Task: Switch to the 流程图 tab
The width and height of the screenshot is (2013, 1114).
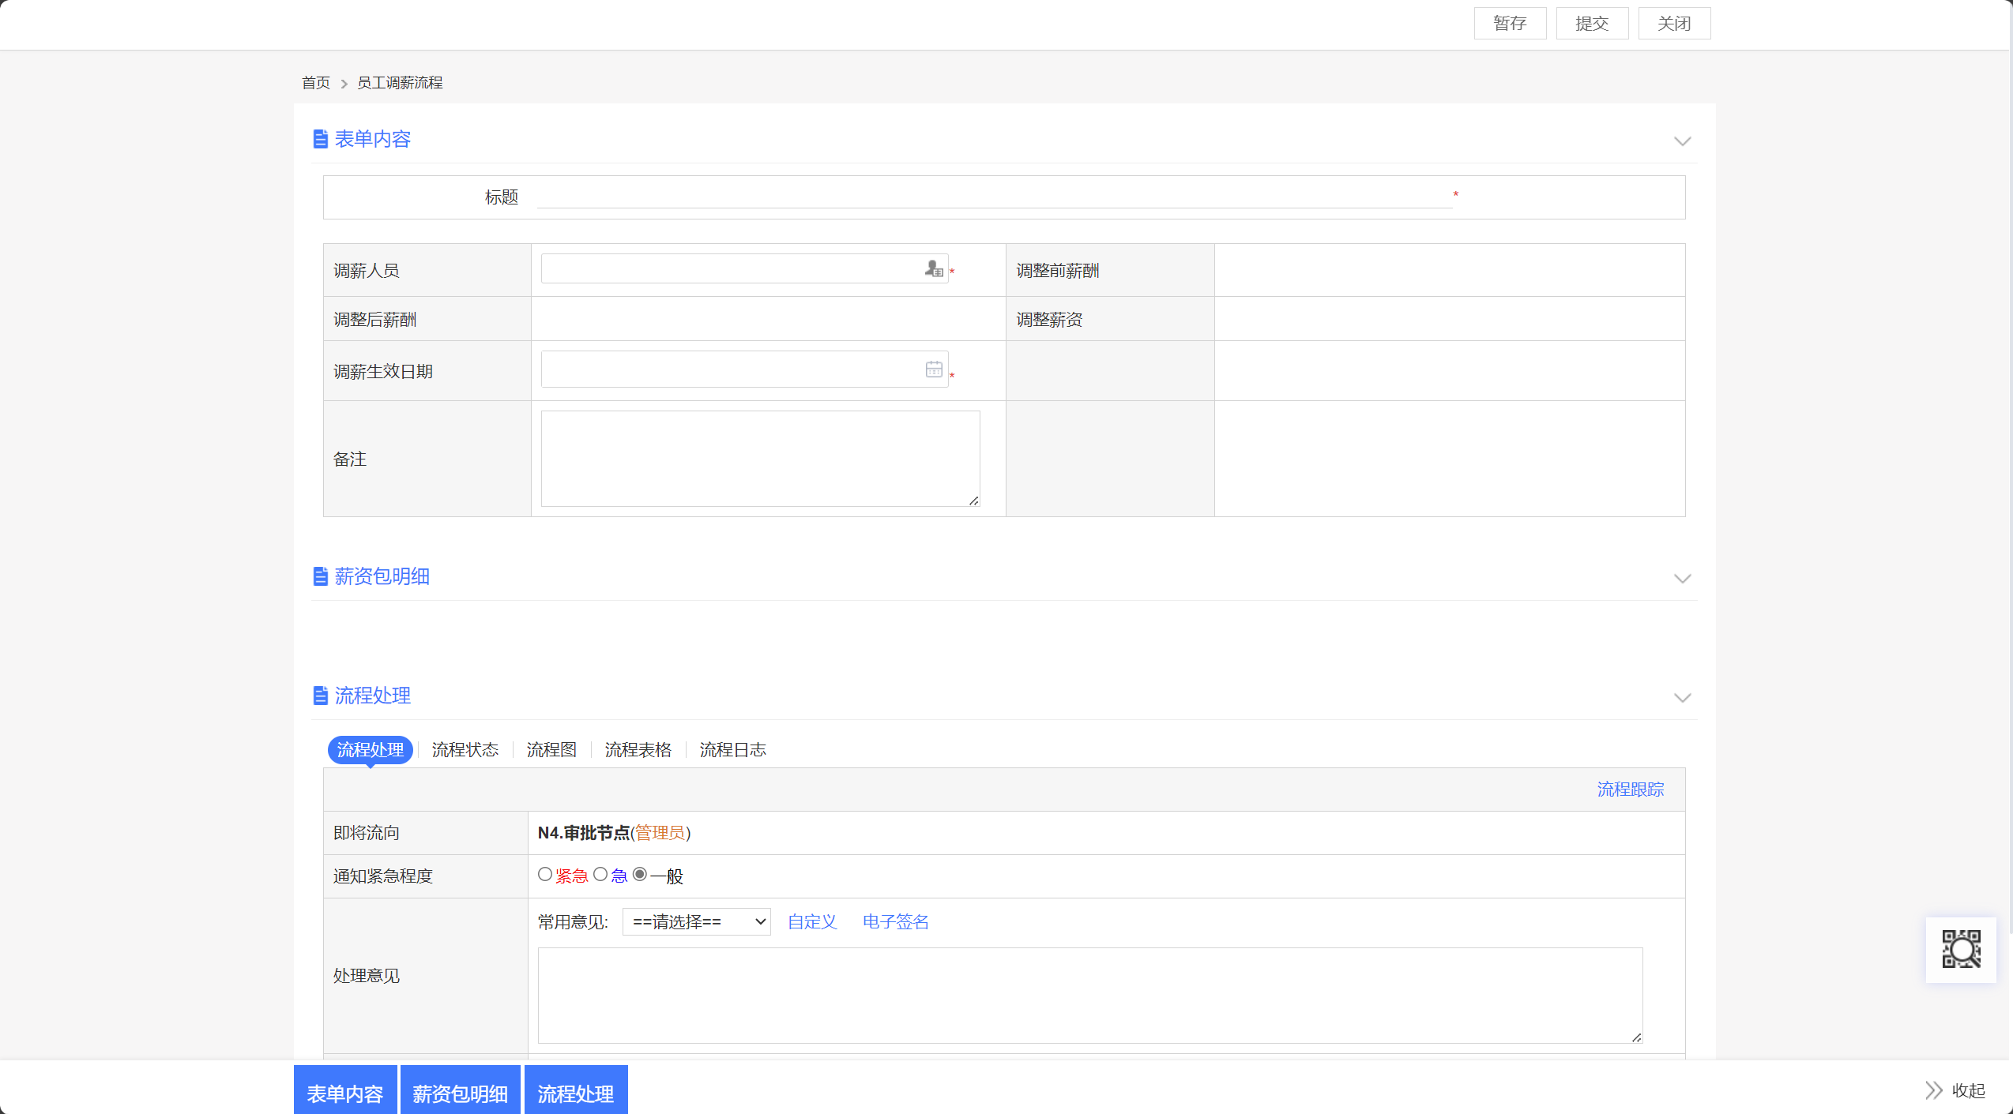Action: pyautogui.click(x=551, y=750)
